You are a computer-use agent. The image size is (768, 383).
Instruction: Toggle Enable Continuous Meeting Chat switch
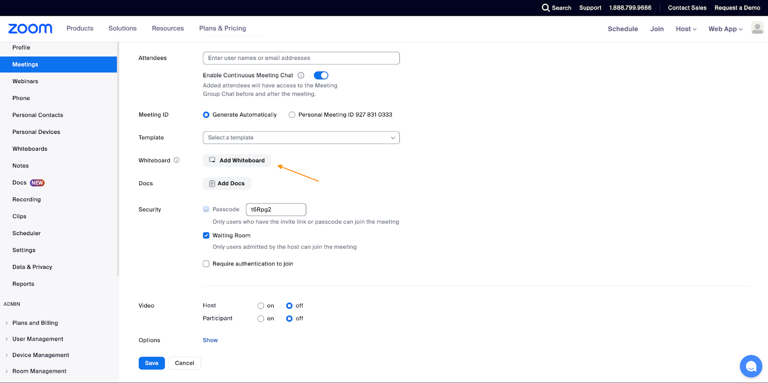[321, 75]
